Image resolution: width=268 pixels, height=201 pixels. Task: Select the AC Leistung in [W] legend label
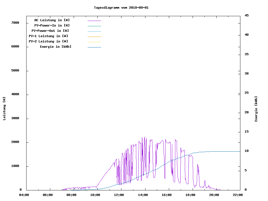(x=52, y=20)
